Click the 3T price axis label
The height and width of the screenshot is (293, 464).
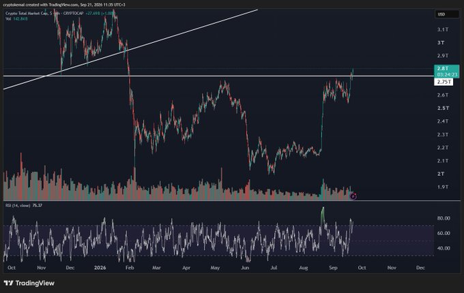pyautogui.click(x=441, y=42)
